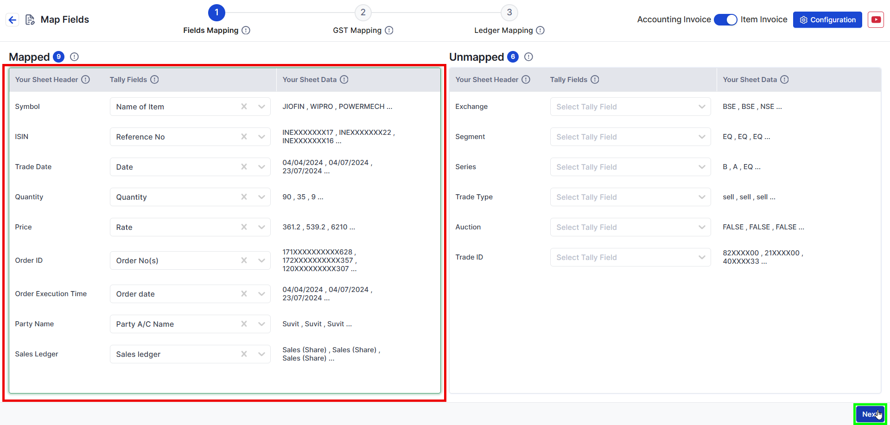This screenshot has height=425, width=890.
Task: Expand Party A/C Name dropdown chevron
Action: 261,324
